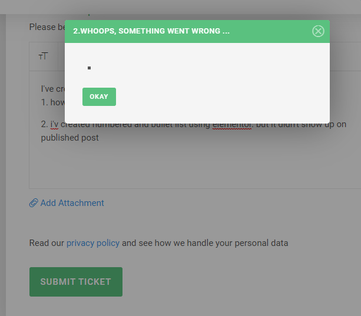Viewport: 361px width, 316px height.
Task: Close the error dialog with the X icon
Action: 318,31
